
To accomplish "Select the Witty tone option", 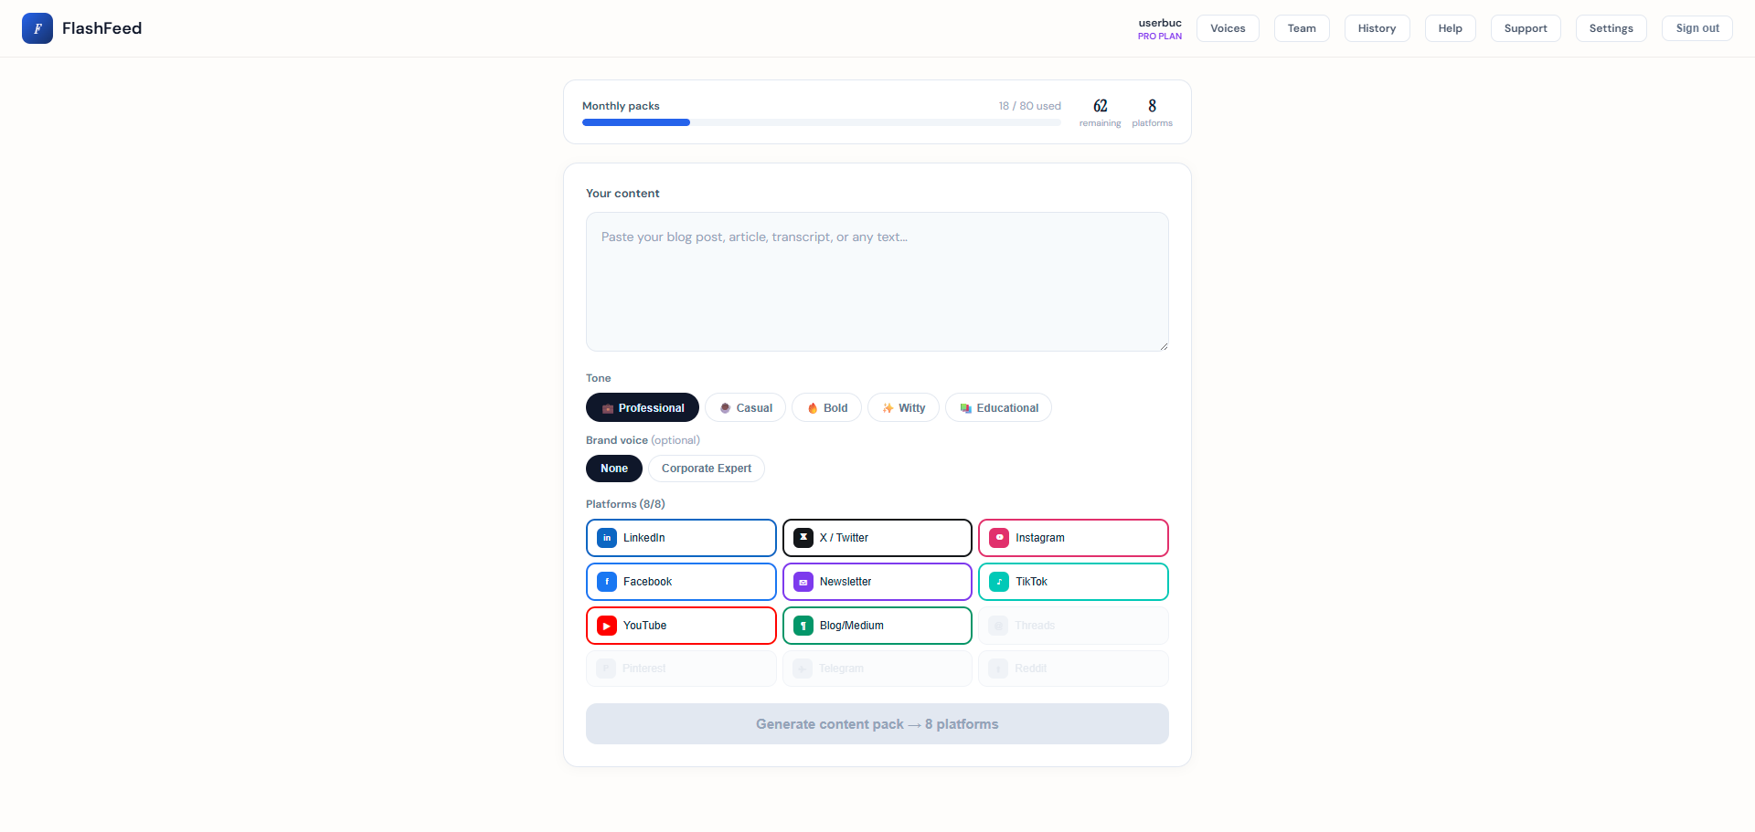I will (x=903, y=407).
